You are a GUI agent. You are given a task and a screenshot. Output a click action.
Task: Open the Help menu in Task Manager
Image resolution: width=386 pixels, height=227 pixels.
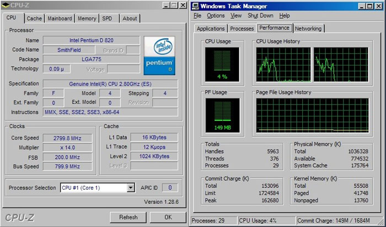pyautogui.click(x=285, y=16)
